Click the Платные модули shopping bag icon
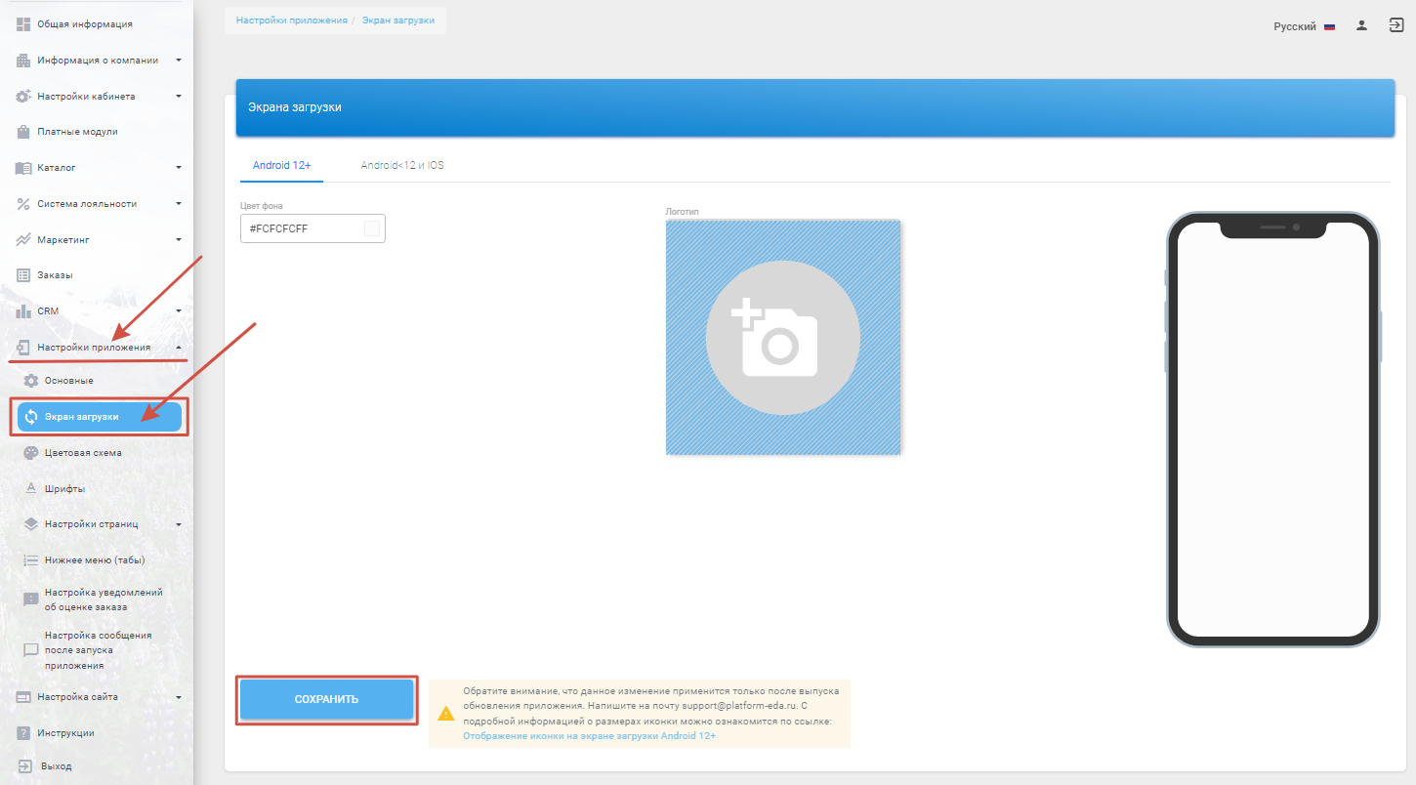 [24, 132]
